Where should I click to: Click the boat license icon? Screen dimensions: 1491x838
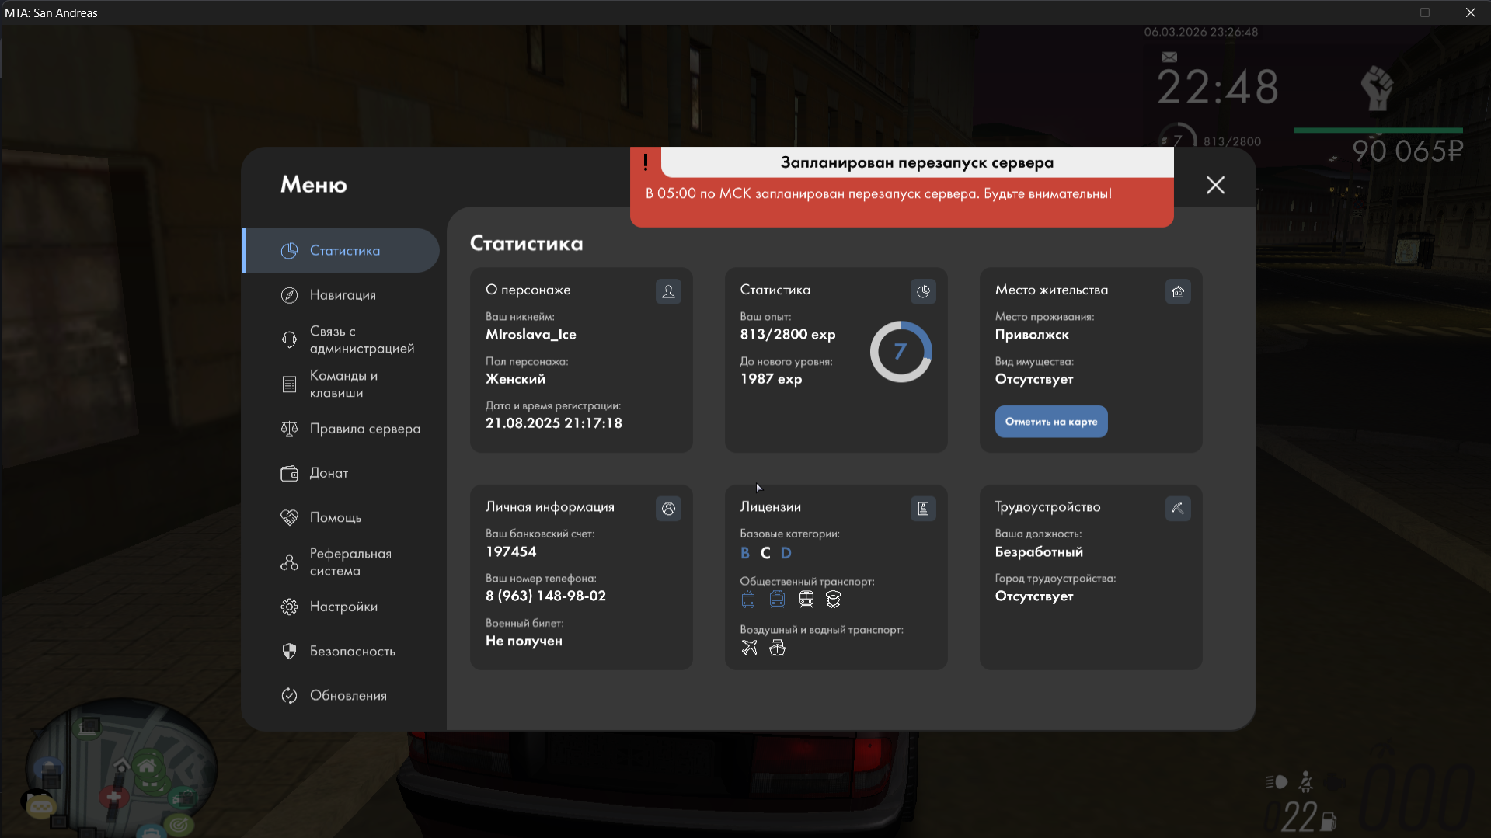click(x=777, y=648)
